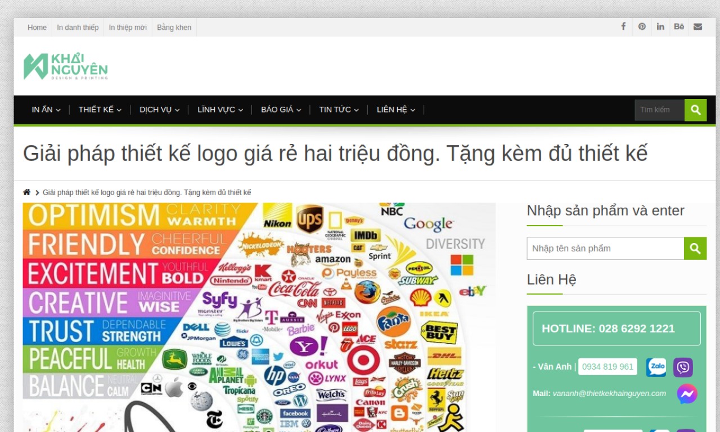This screenshot has height=432, width=720.
Task: Open the Pinterest social icon
Action: [x=642, y=26]
